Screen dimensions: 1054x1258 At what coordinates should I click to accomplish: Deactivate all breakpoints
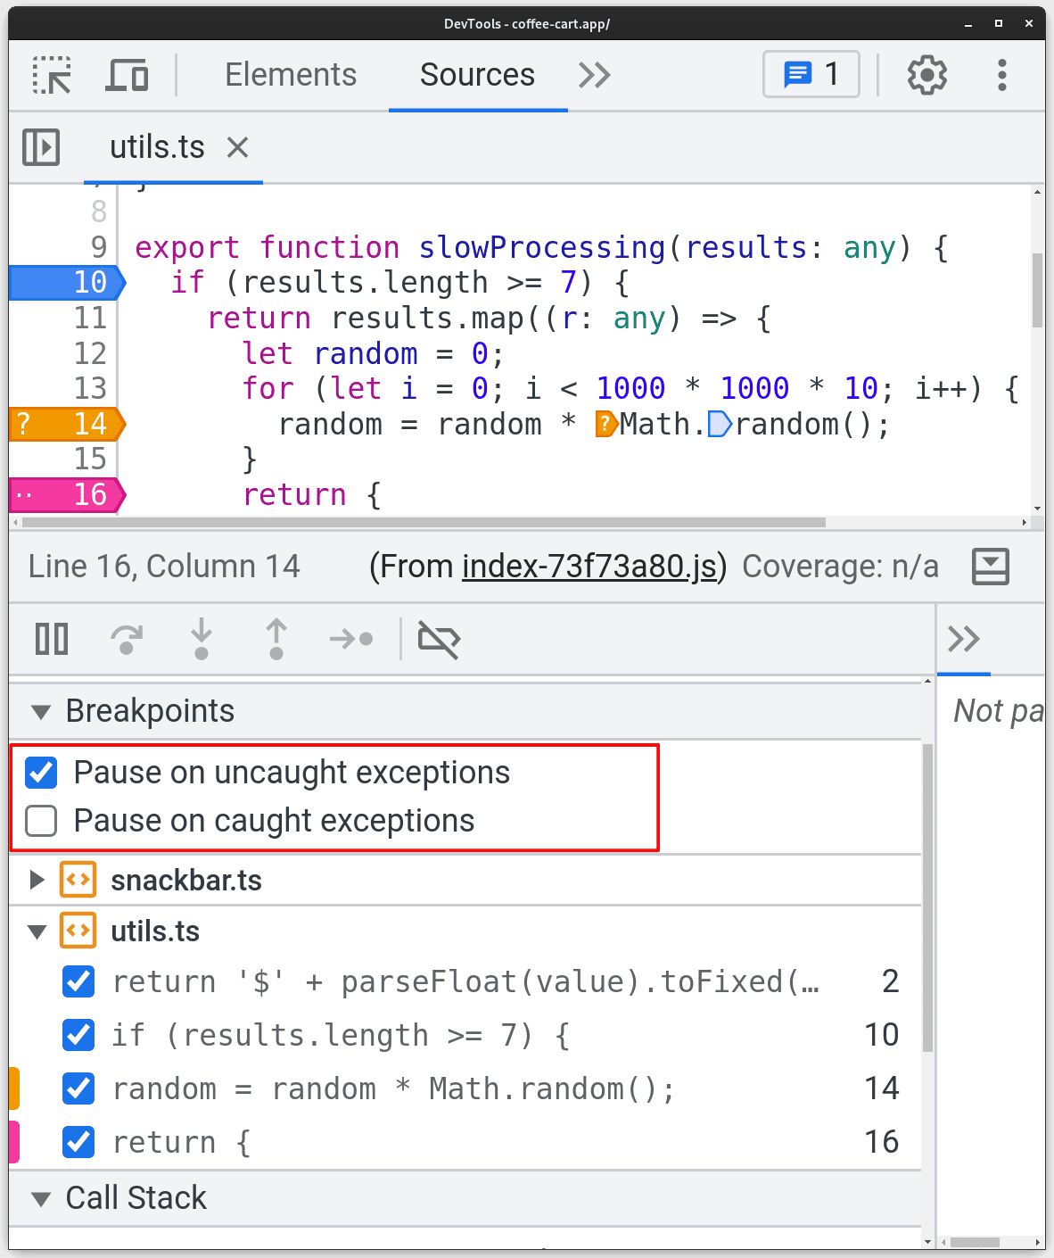point(440,640)
